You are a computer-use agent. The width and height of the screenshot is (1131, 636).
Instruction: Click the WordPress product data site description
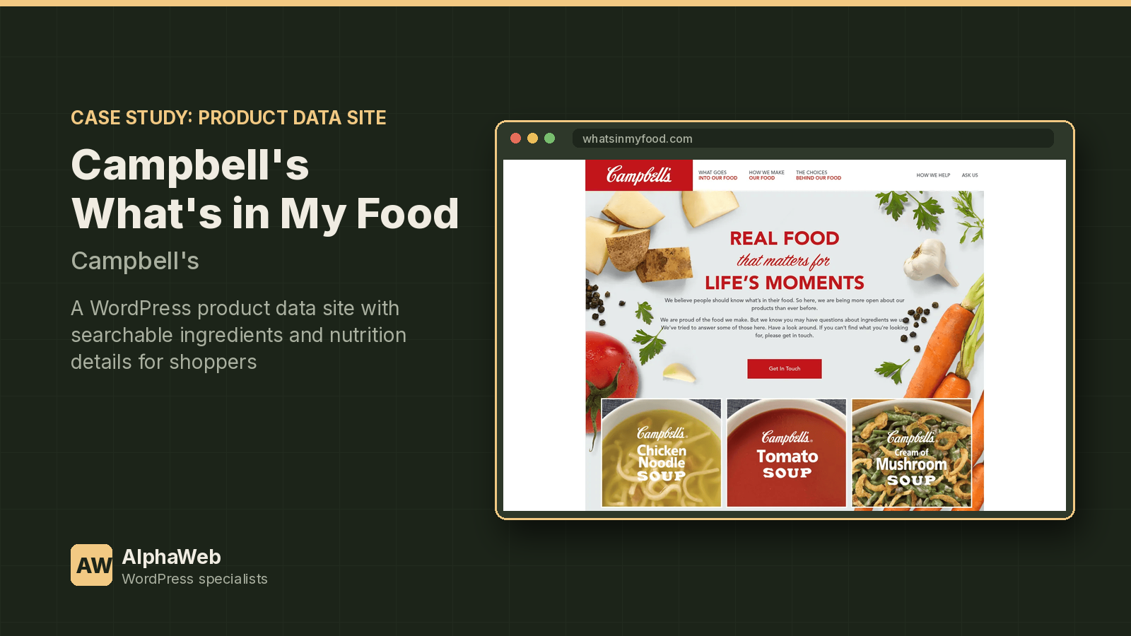pyautogui.click(x=238, y=335)
